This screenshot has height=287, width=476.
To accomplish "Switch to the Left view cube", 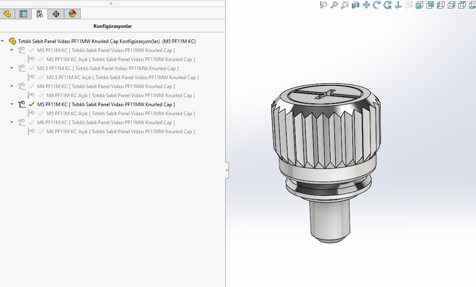I will tap(441, 5).
